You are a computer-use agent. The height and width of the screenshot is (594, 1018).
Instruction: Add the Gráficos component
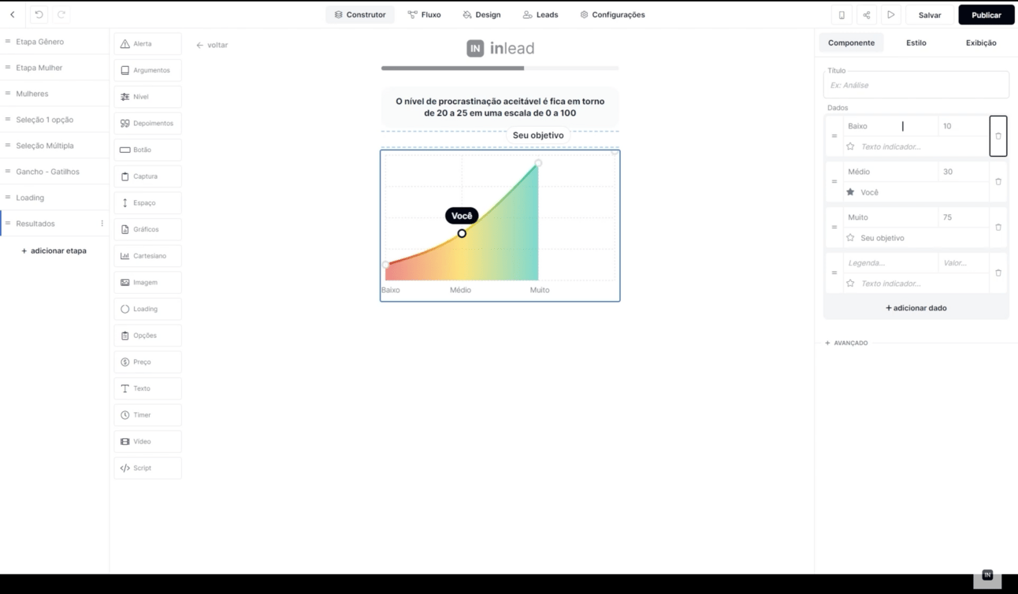click(x=147, y=229)
